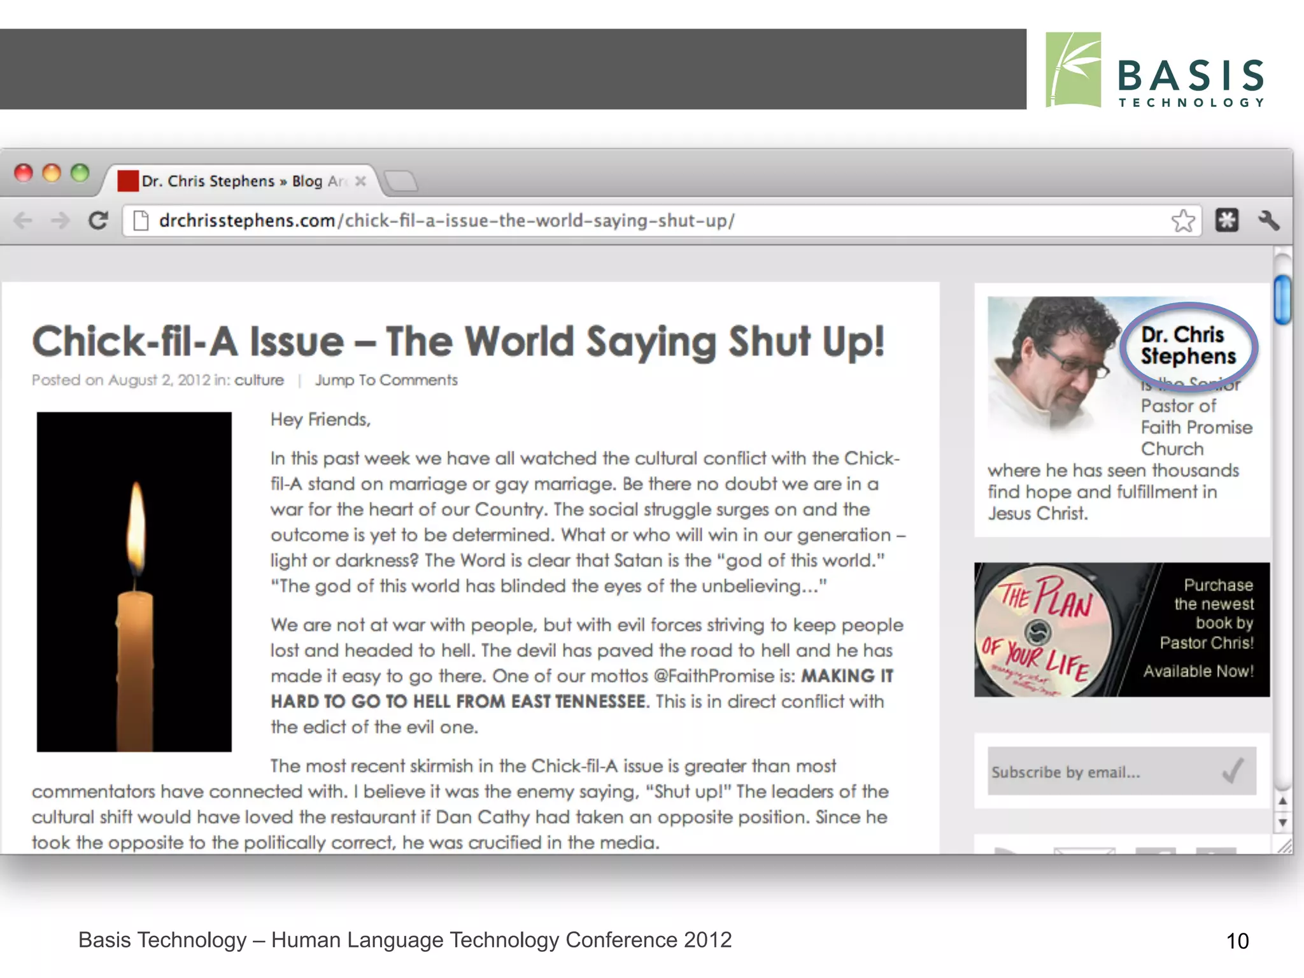Click 'Faith Promise Church' sidebar text
The image size is (1304, 978).
tap(1196, 438)
